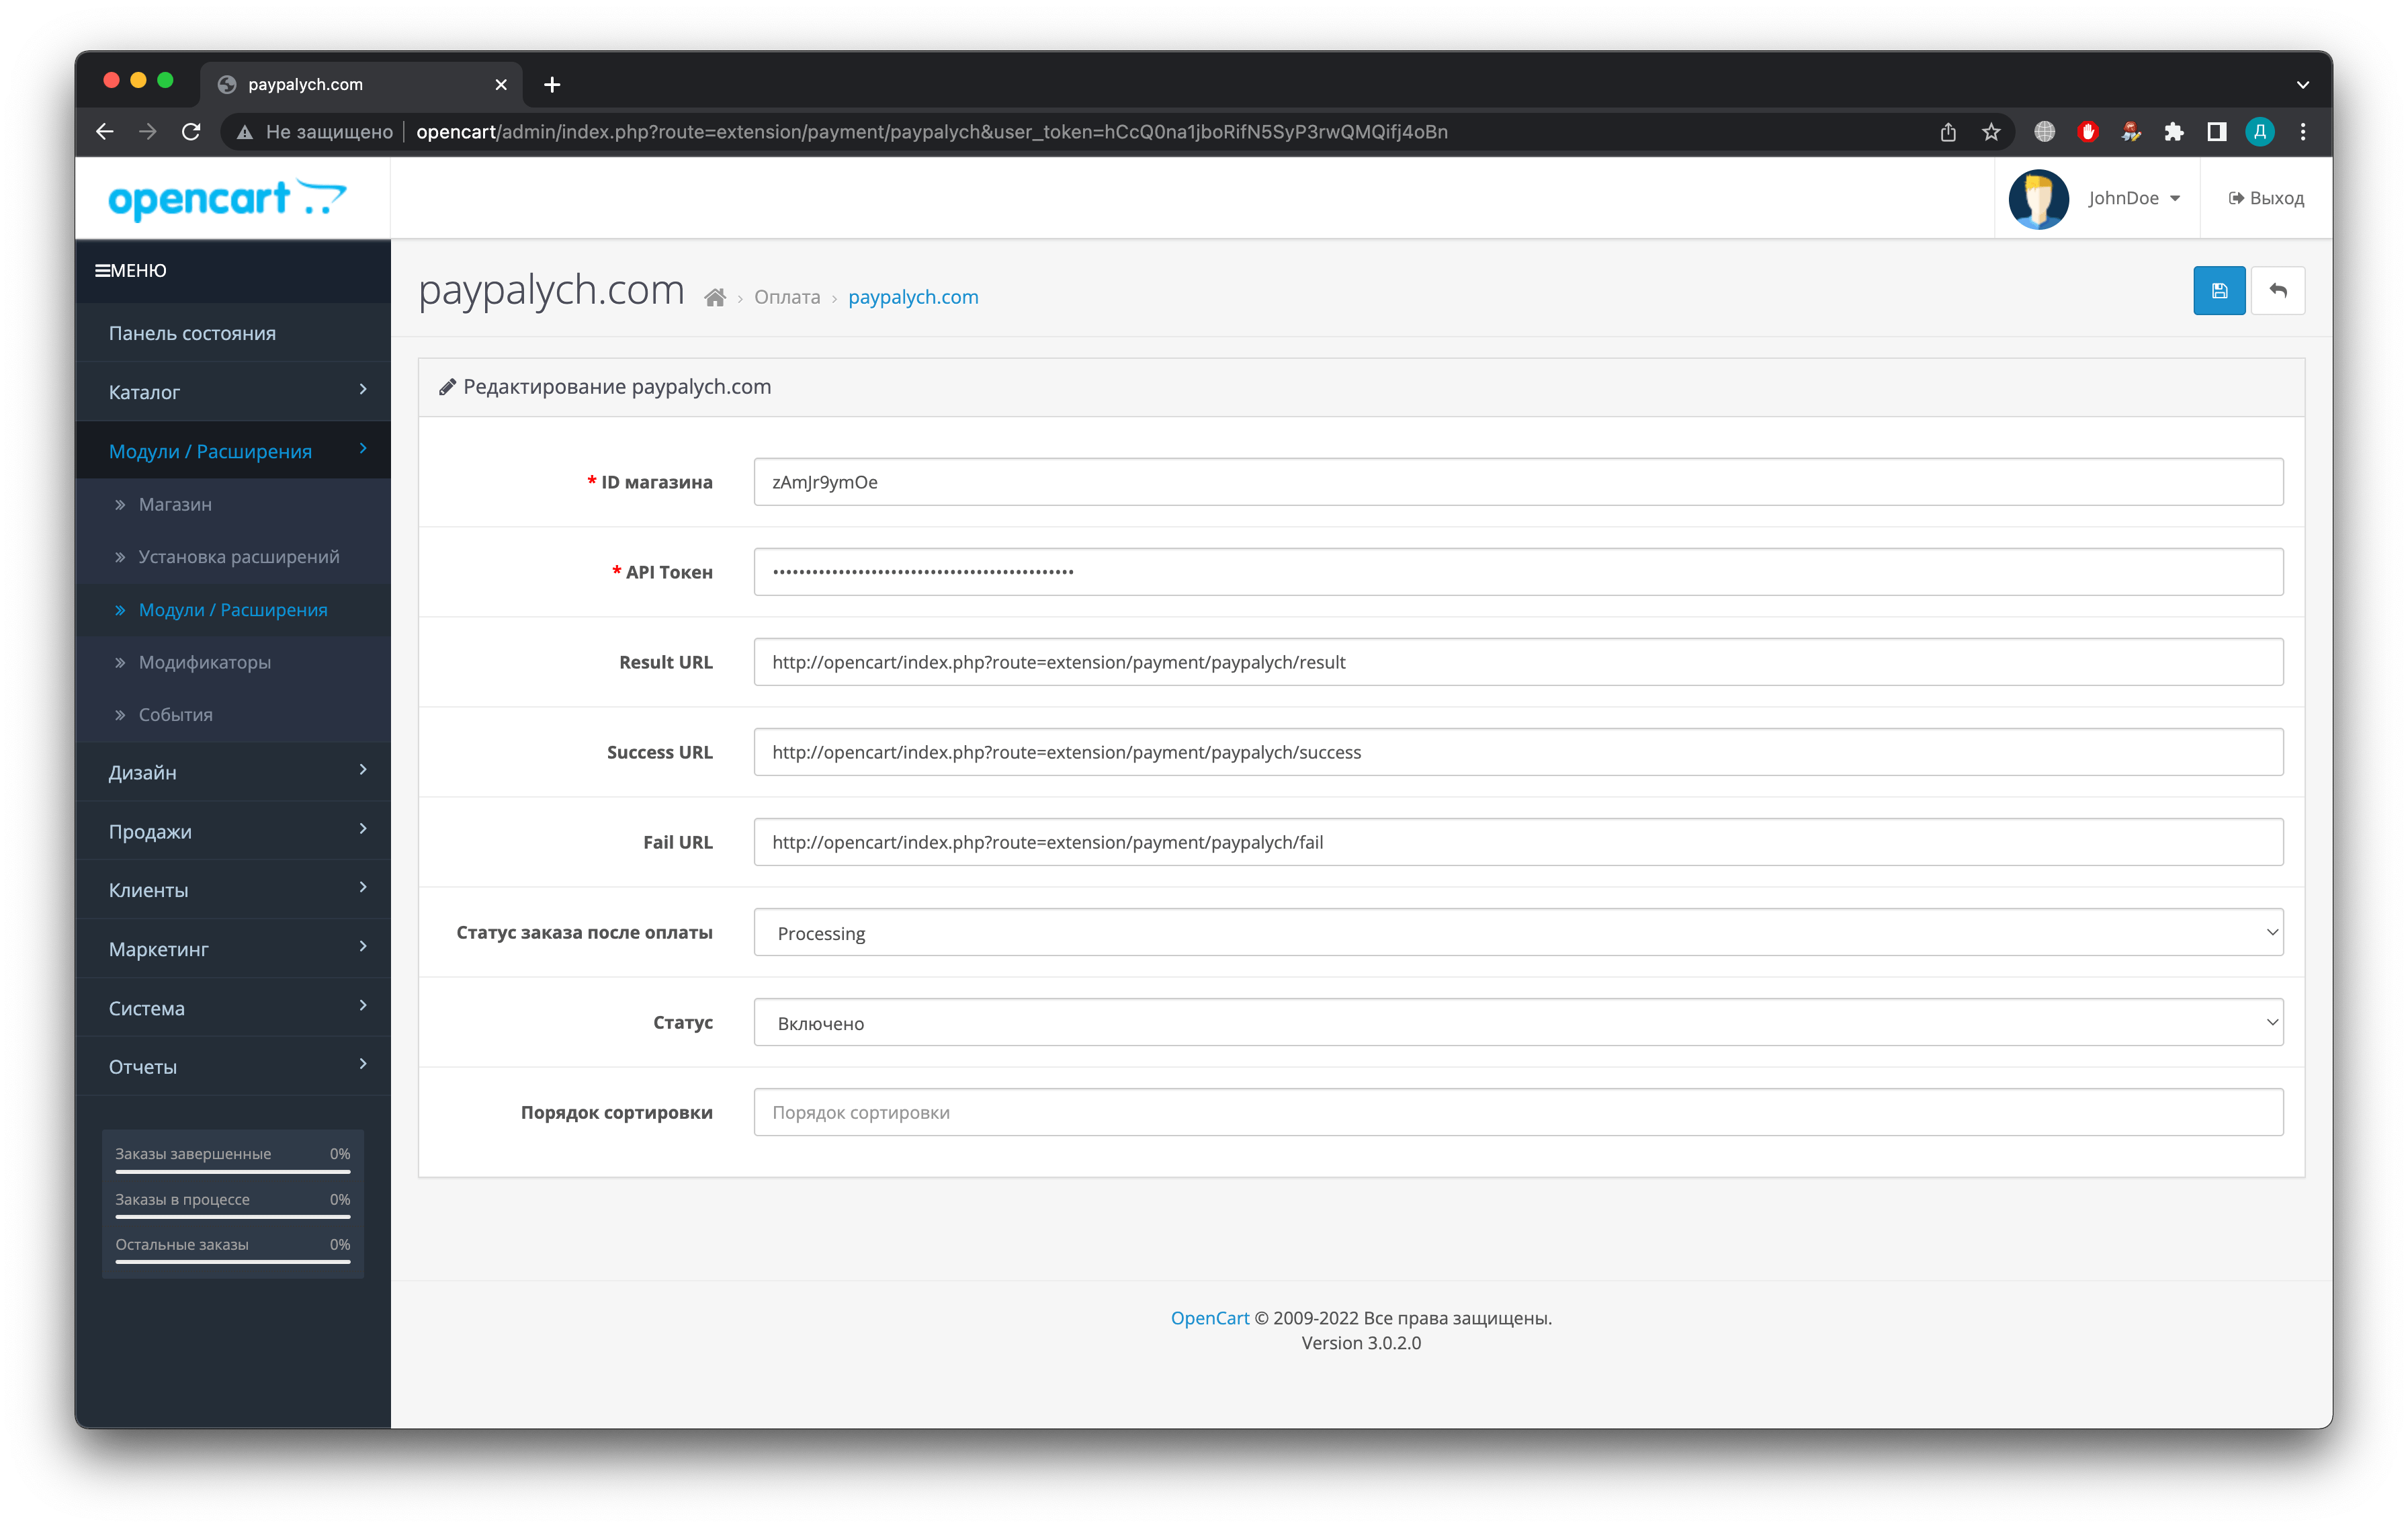
Task: Open a new browser tab with plus
Action: 552,85
